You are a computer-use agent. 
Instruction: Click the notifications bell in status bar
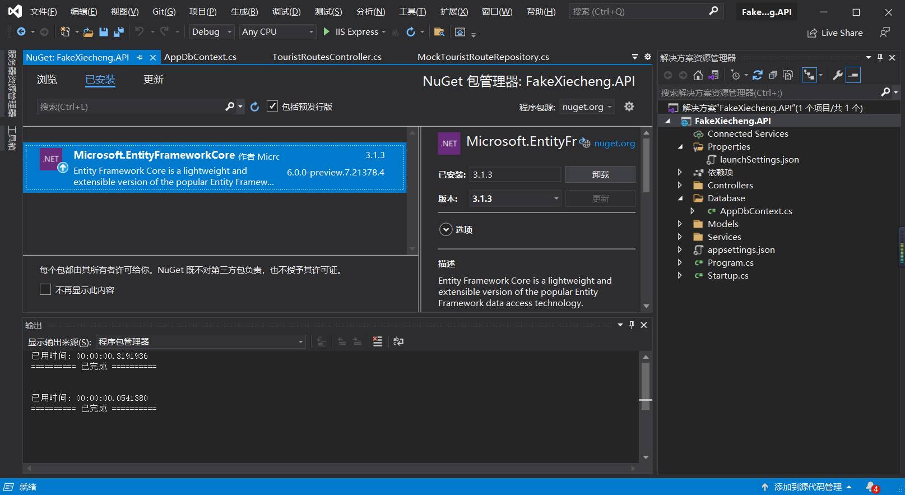pyautogui.click(x=871, y=487)
